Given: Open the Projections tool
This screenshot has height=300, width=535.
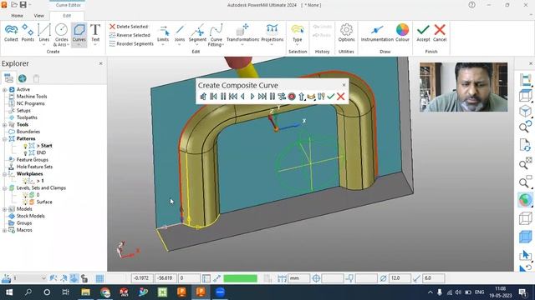Looking at the screenshot, I should (x=273, y=35).
